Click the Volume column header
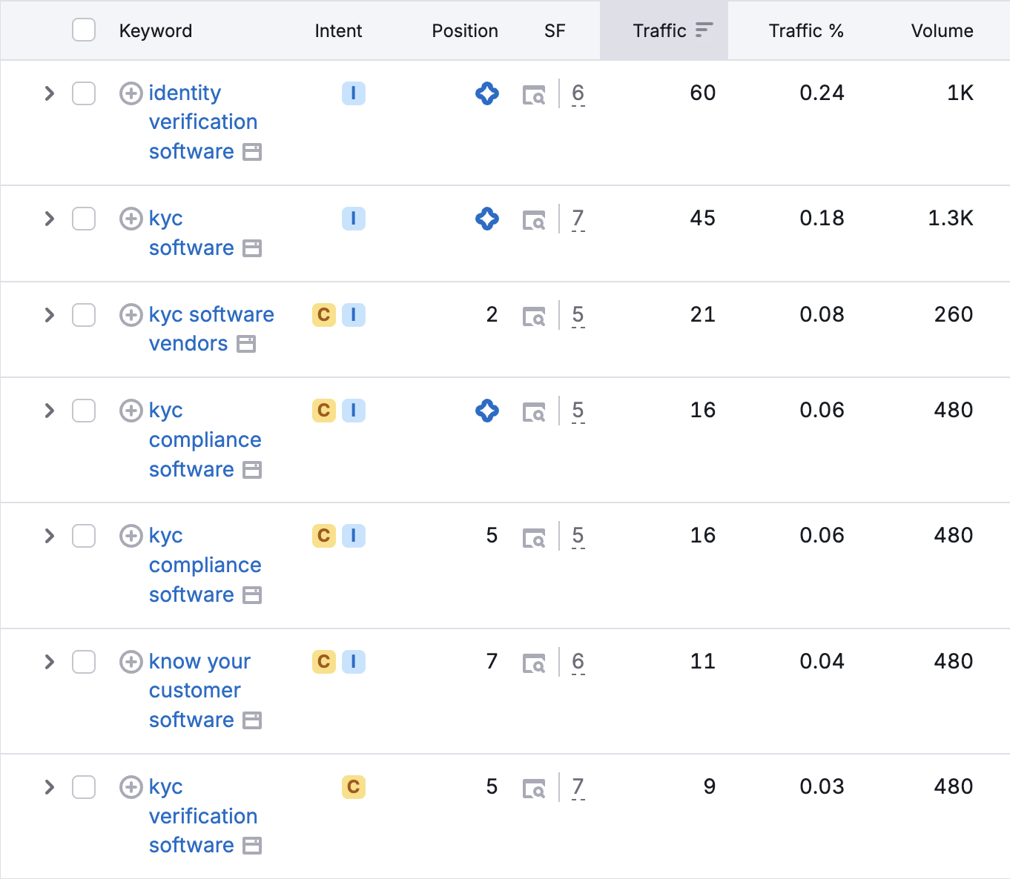This screenshot has width=1010, height=879. click(942, 30)
